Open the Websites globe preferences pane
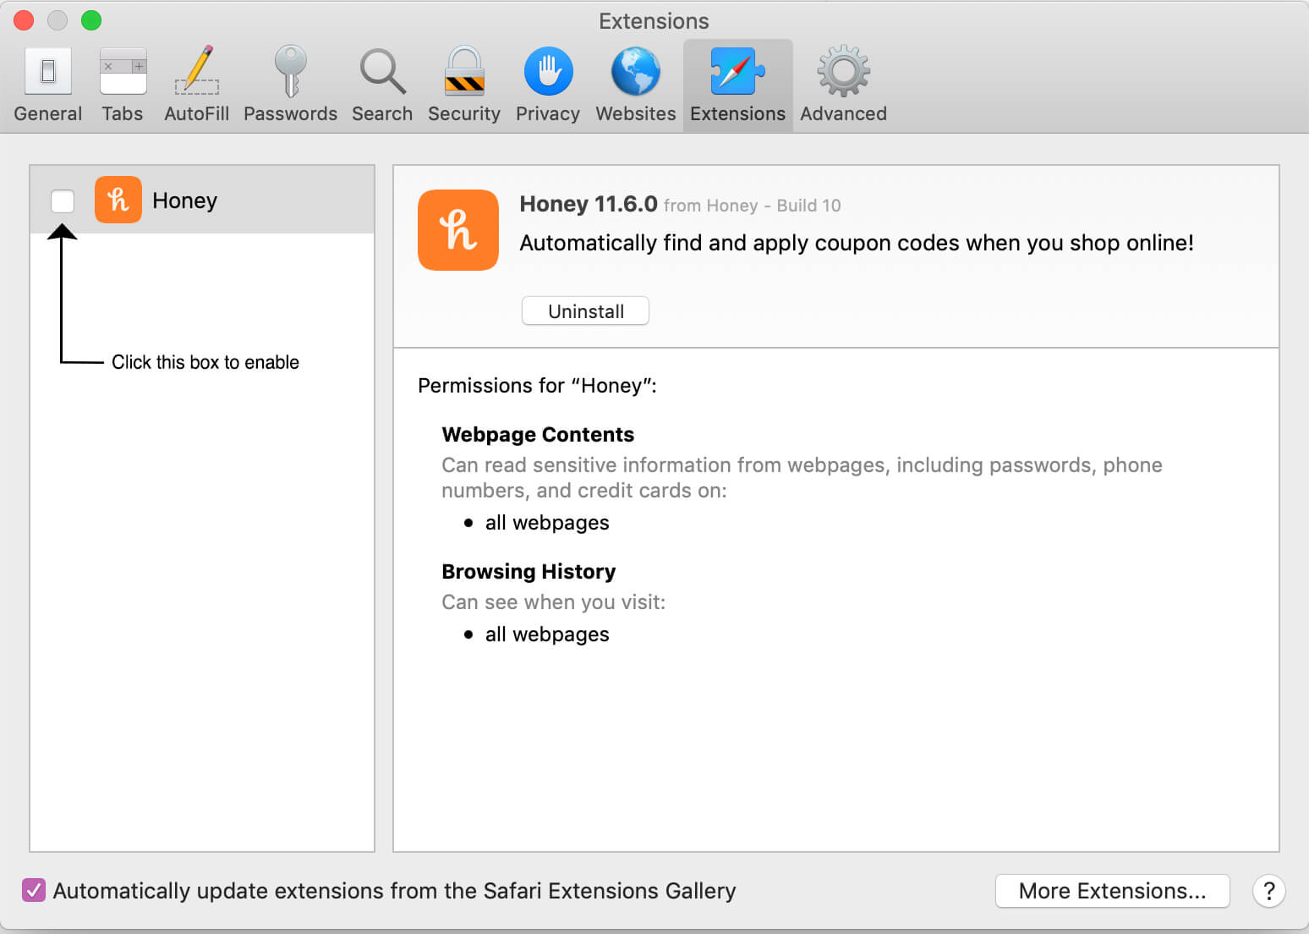The image size is (1309, 934). tap(636, 85)
